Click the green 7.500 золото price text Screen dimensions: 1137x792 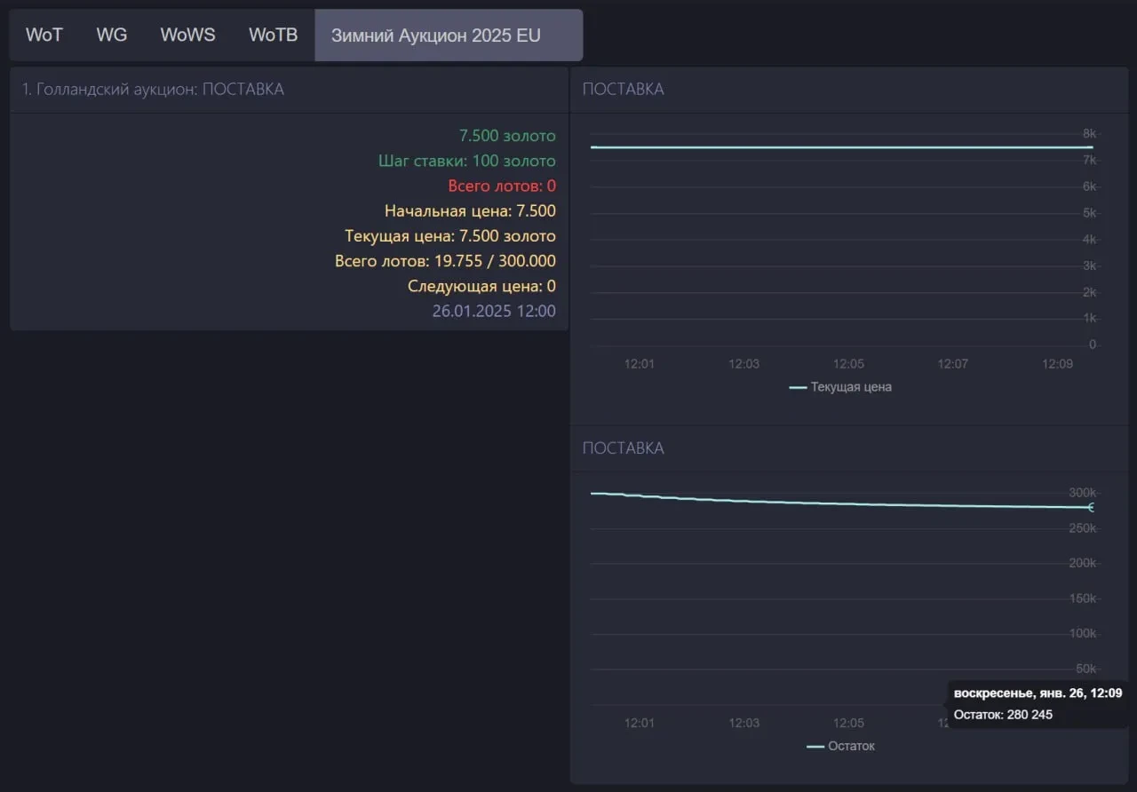pyautogui.click(x=506, y=136)
